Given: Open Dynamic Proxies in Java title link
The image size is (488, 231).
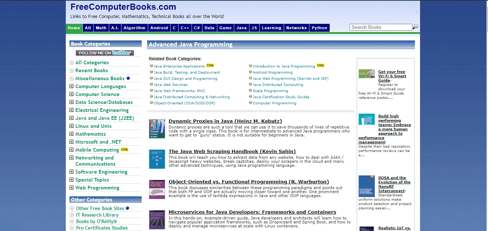Looking at the screenshot, I should [225, 121].
